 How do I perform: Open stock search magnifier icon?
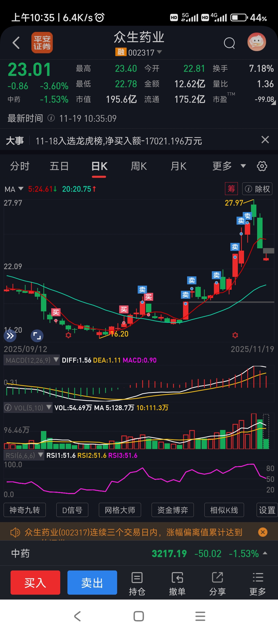click(229, 43)
